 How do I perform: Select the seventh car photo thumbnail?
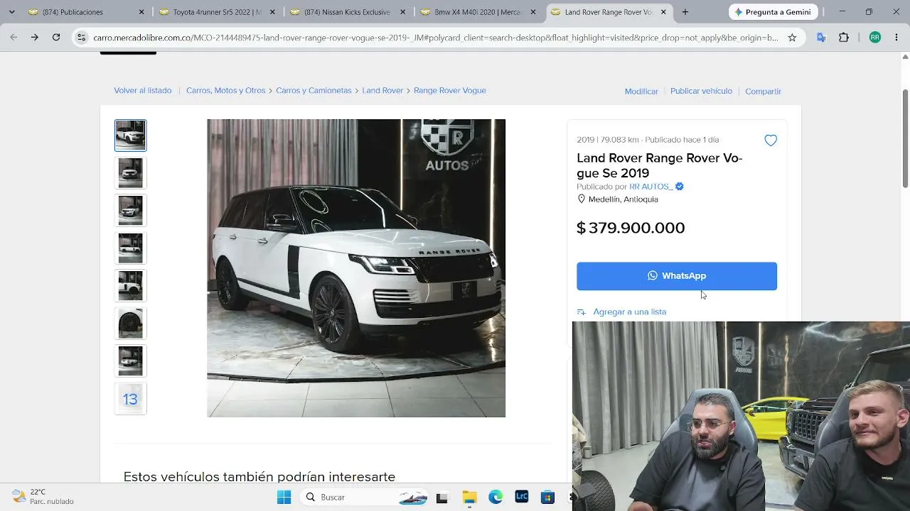[x=130, y=361]
